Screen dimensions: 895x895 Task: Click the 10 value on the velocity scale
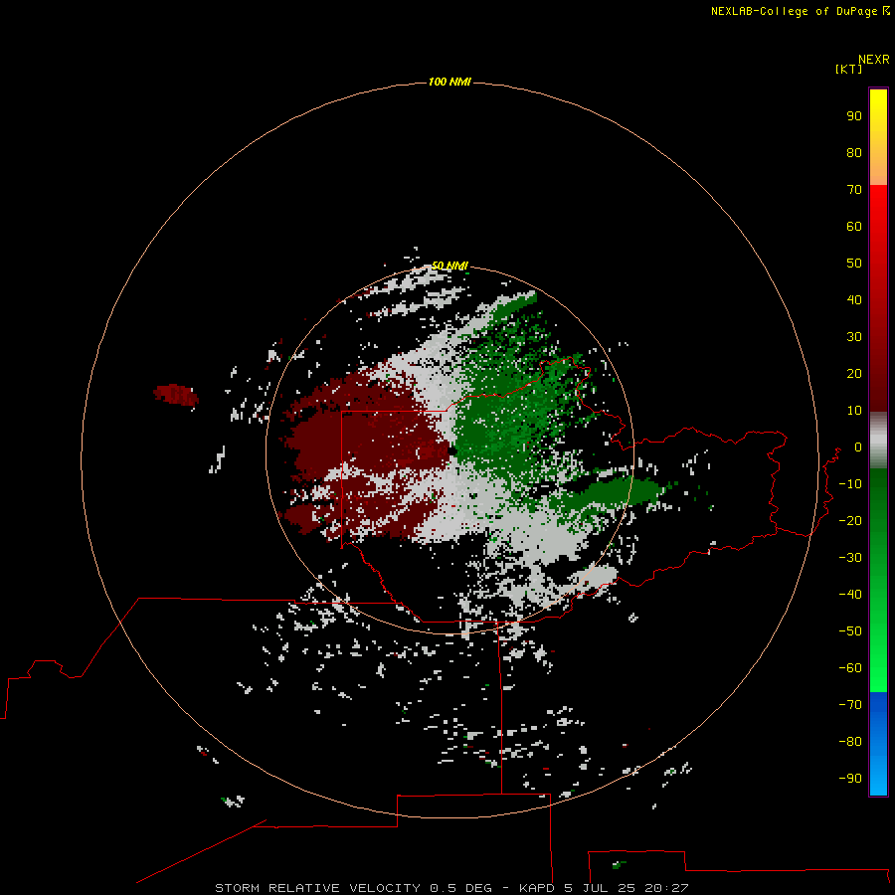[x=854, y=411]
